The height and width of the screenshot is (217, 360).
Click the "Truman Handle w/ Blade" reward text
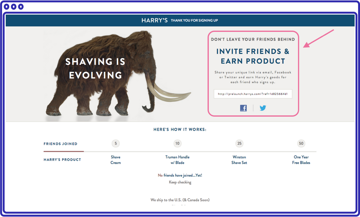tap(177, 160)
